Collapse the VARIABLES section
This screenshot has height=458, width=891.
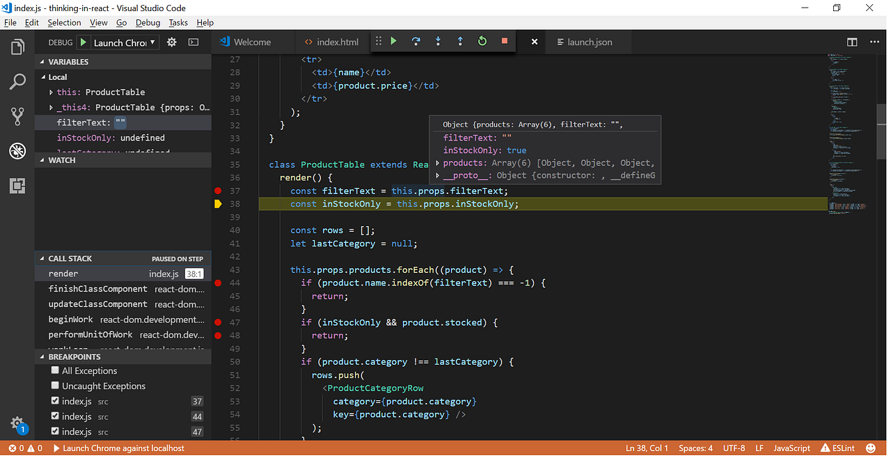point(123,62)
